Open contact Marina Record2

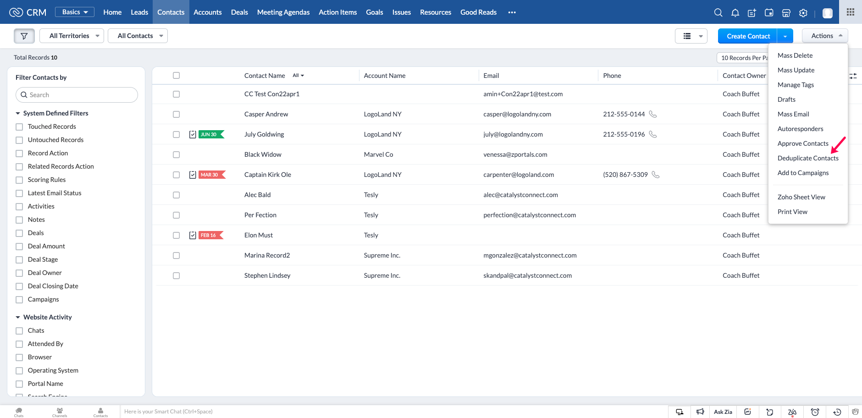tap(267, 255)
